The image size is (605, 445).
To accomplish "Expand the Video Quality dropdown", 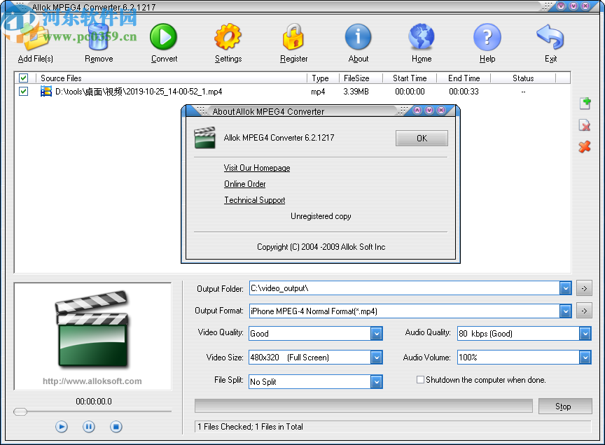I will pyautogui.click(x=377, y=334).
